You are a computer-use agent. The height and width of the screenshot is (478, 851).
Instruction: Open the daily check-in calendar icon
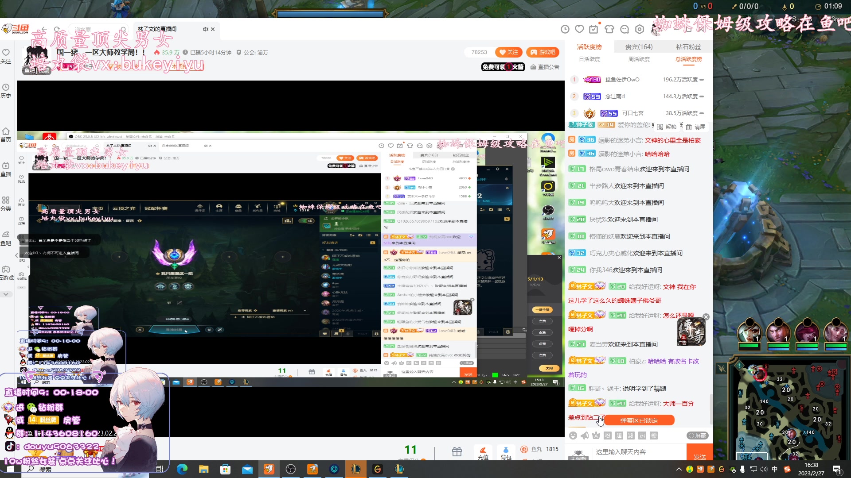tap(594, 29)
